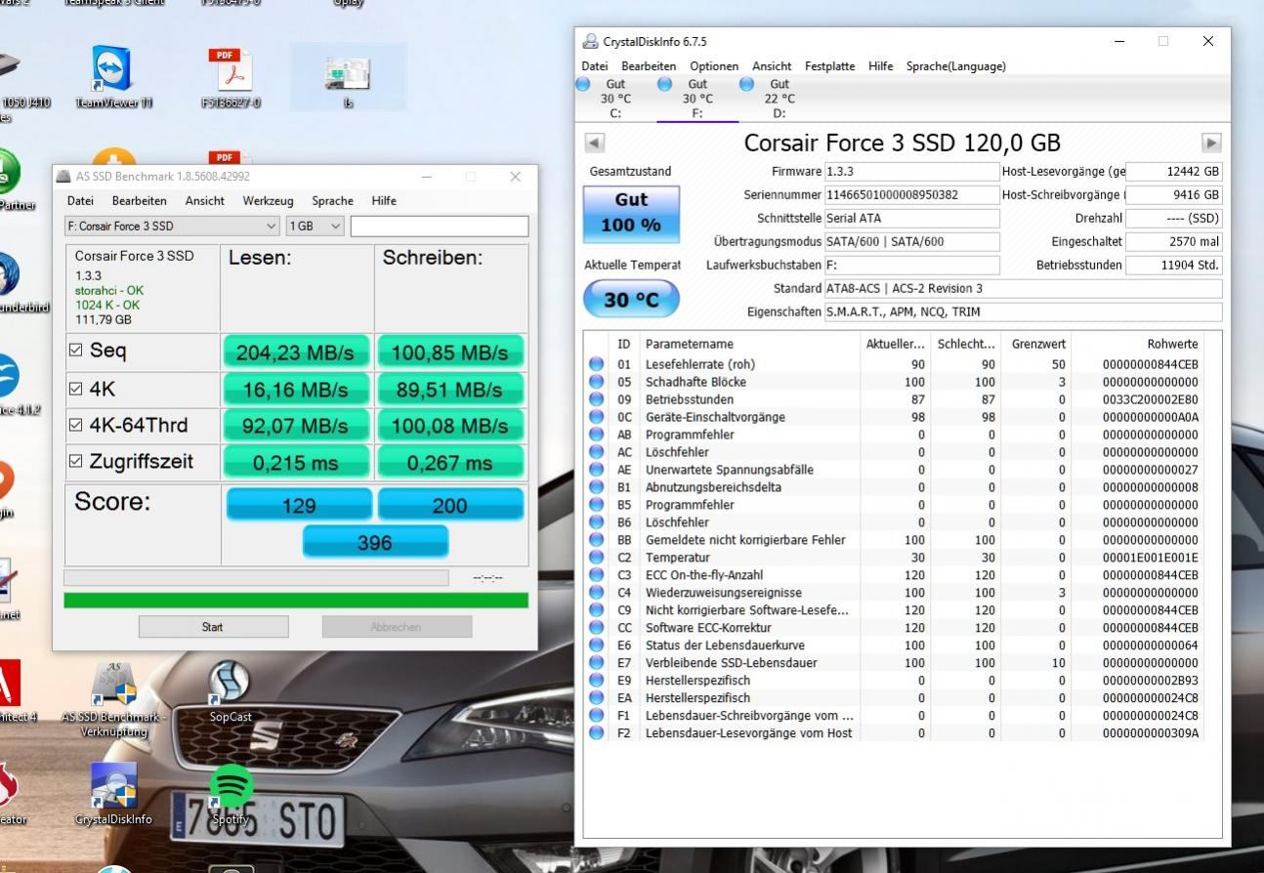Screen dimensions: 1264x873
Task: Open the CrystalDiskInfo desktop shortcut
Action: pyautogui.click(x=113, y=795)
